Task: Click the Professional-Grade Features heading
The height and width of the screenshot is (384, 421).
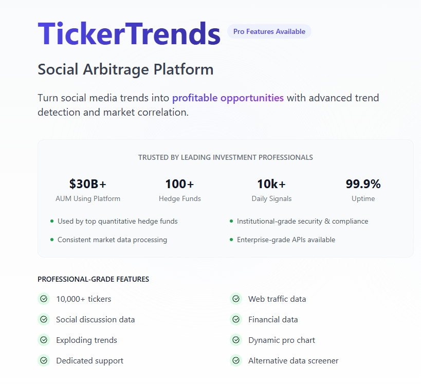Action: click(93, 279)
